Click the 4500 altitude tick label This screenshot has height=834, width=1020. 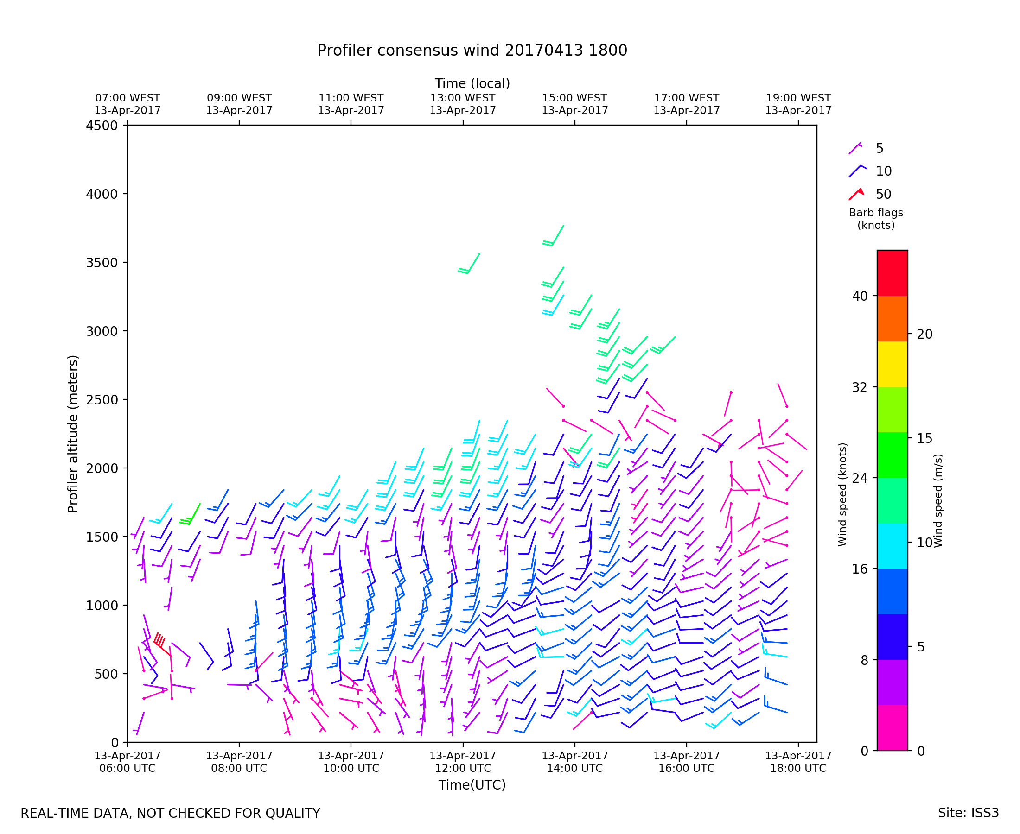[x=102, y=126]
